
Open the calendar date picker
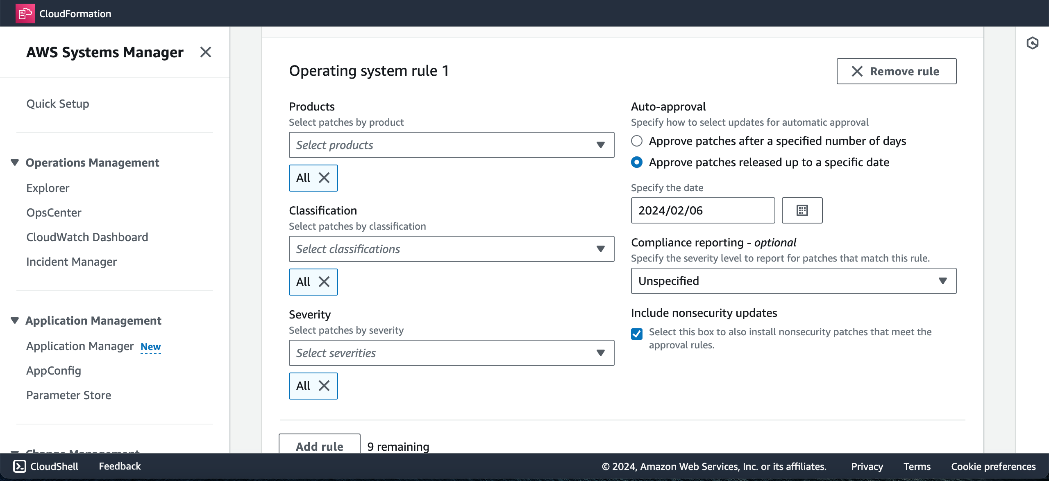click(x=802, y=210)
